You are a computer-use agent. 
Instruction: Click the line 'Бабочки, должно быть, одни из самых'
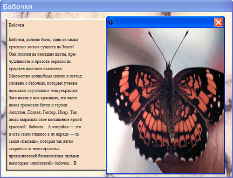(x=44, y=40)
